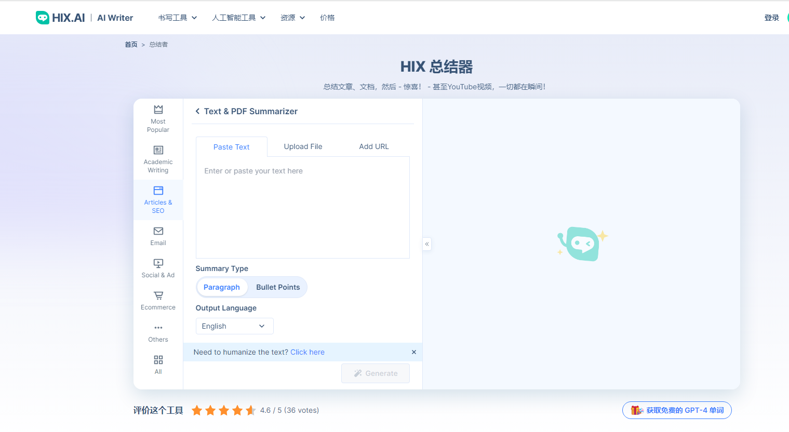This screenshot has height=432, width=789.
Task: Click the 登录 login link
Action: (772, 18)
